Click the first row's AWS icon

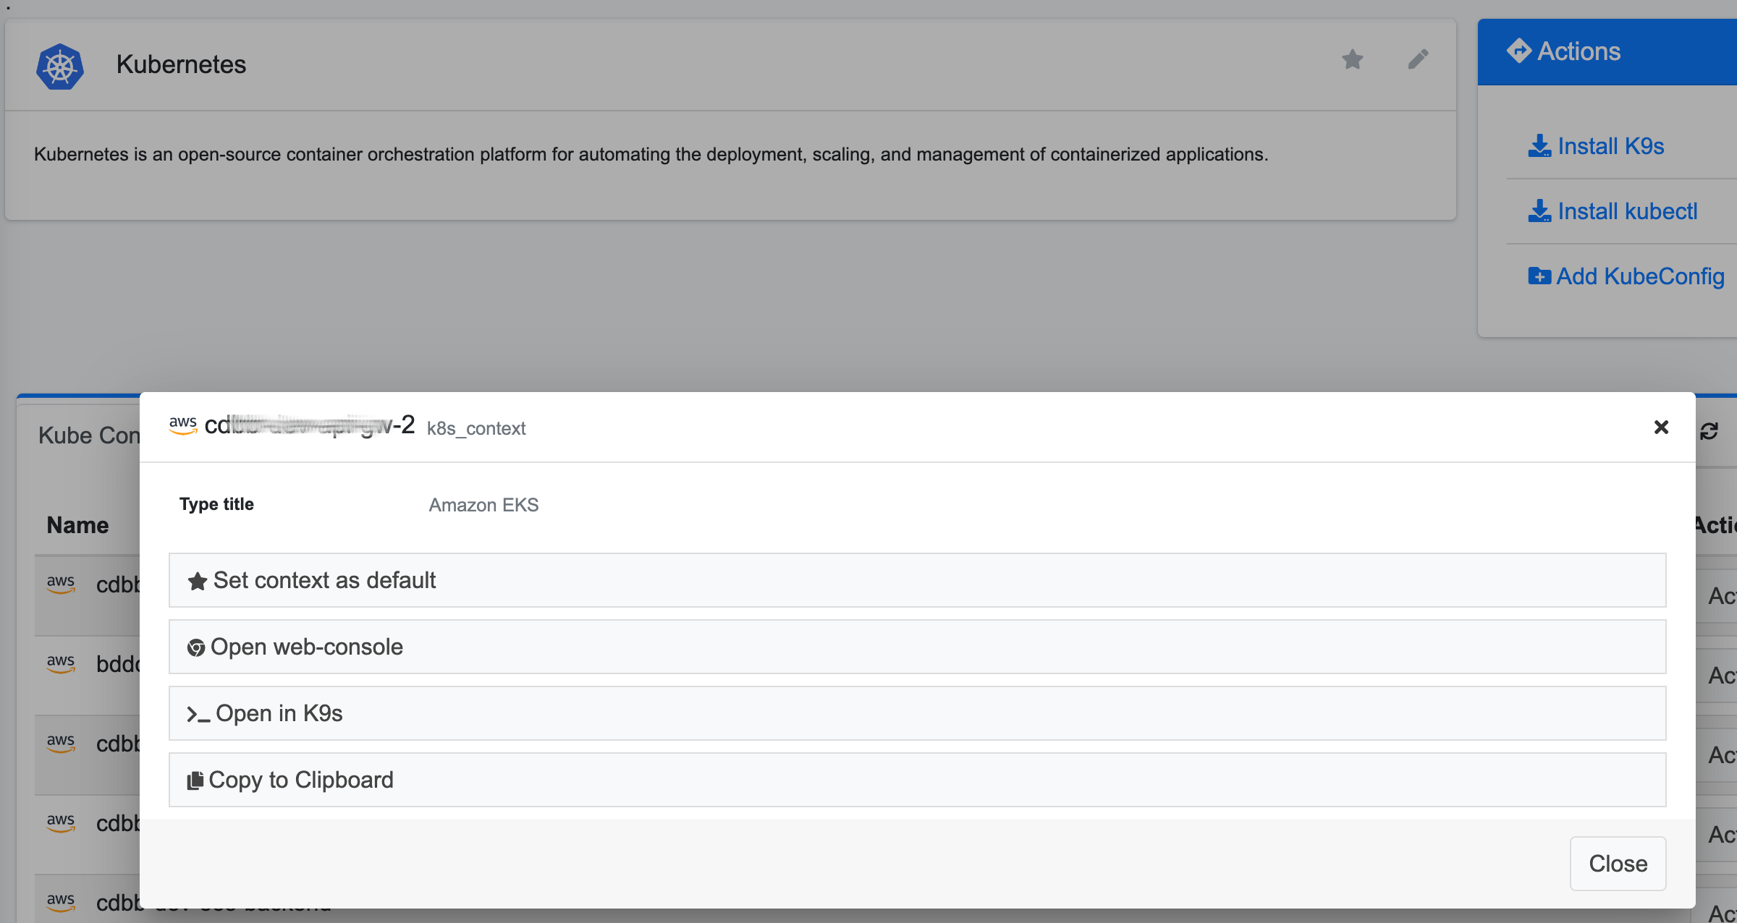tap(61, 584)
